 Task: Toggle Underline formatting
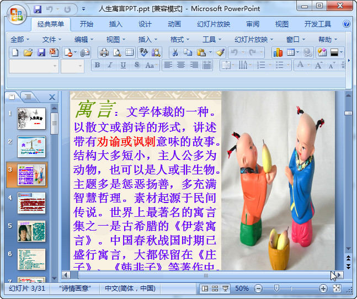(x=123, y=65)
